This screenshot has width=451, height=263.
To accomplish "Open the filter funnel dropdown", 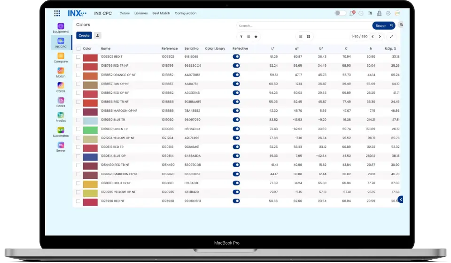I will pyautogui.click(x=241, y=36).
